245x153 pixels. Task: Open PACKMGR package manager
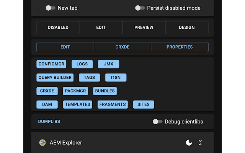76,91
